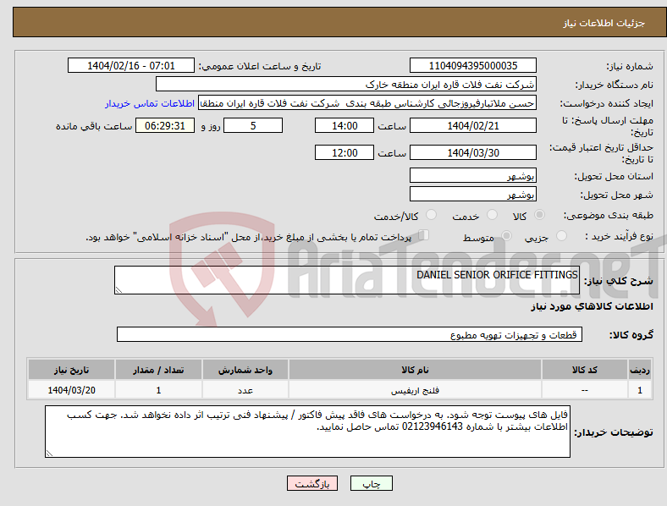Click the delivery city field بوشهر
667x506 pixels.
click(x=472, y=194)
